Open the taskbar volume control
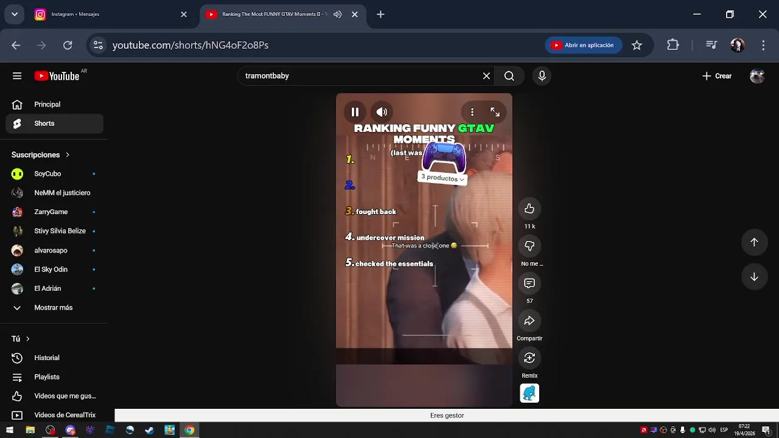 click(x=712, y=430)
